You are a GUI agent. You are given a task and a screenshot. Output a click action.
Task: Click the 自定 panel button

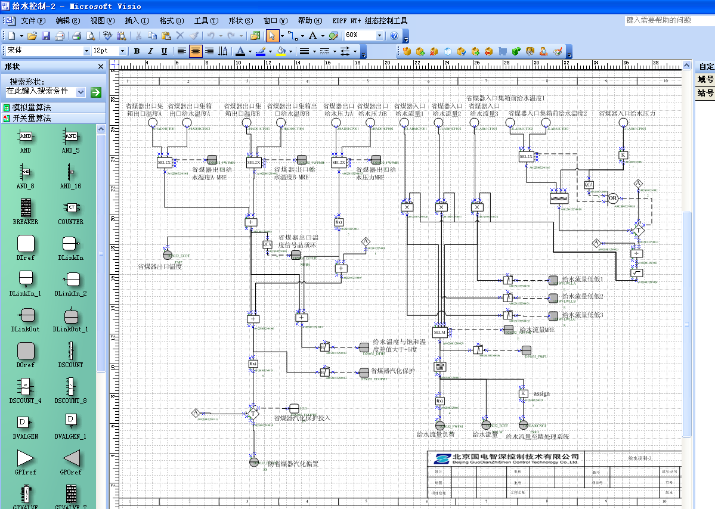click(705, 67)
